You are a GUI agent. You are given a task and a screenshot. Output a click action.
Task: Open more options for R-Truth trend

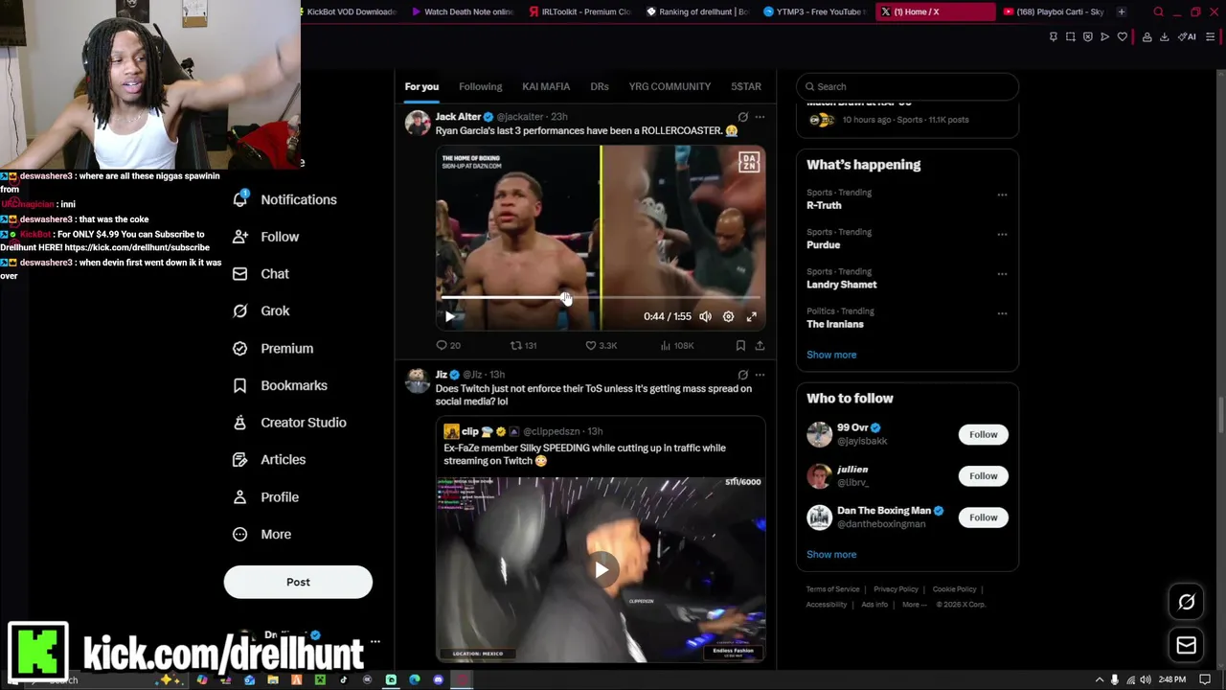point(1002,195)
